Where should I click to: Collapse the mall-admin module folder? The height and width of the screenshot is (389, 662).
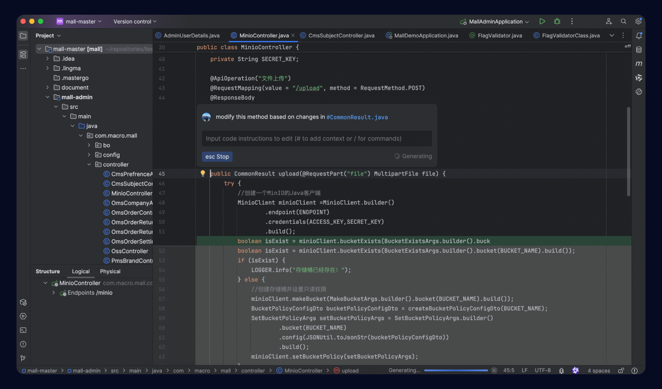click(47, 97)
